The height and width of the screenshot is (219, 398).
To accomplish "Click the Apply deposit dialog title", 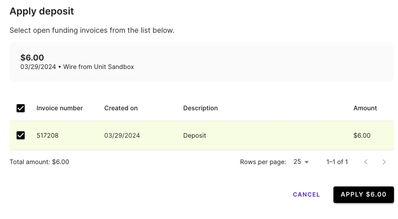I will pyautogui.click(x=41, y=11).
